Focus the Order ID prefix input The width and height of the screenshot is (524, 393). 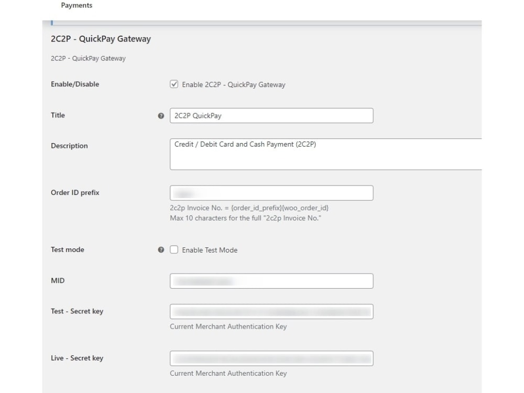pyautogui.click(x=272, y=192)
